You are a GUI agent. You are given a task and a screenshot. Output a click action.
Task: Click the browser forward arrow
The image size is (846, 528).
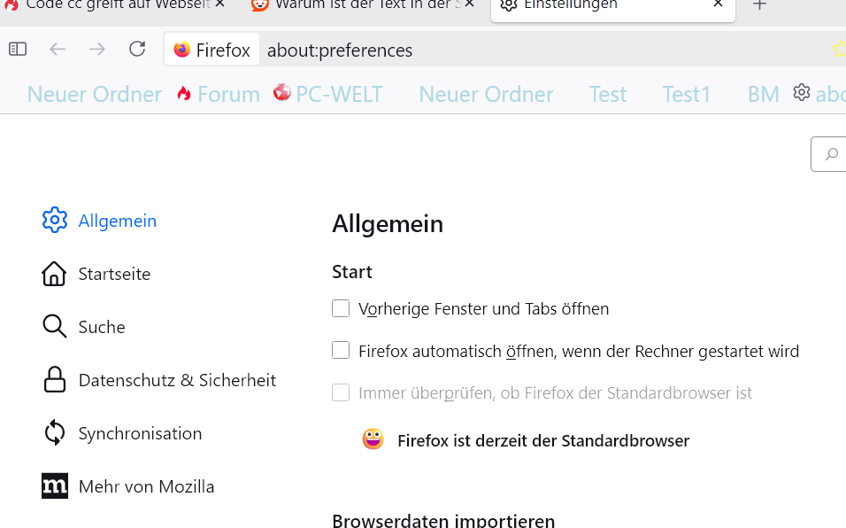pyautogui.click(x=97, y=50)
